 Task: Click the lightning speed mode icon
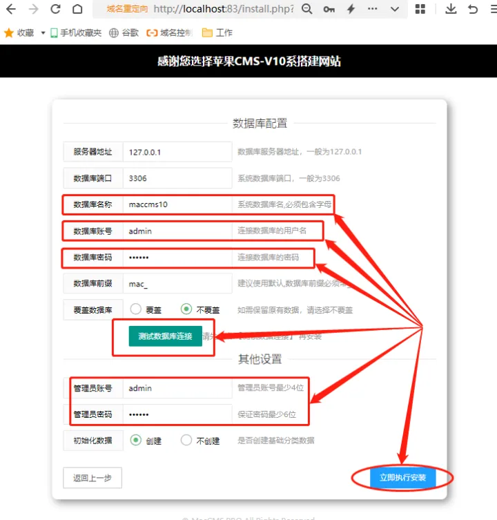coord(351,9)
